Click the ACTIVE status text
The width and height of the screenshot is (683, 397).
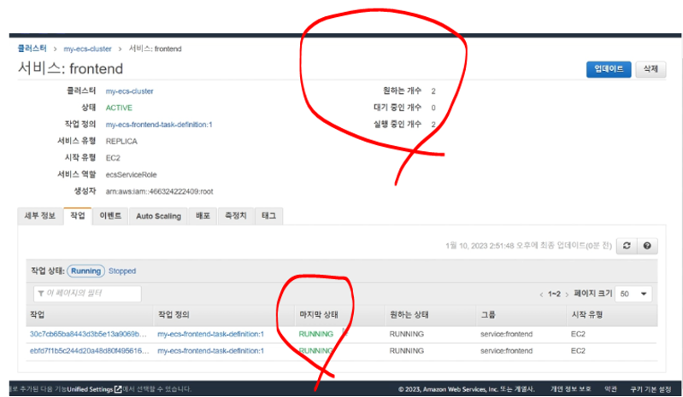coord(119,108)
